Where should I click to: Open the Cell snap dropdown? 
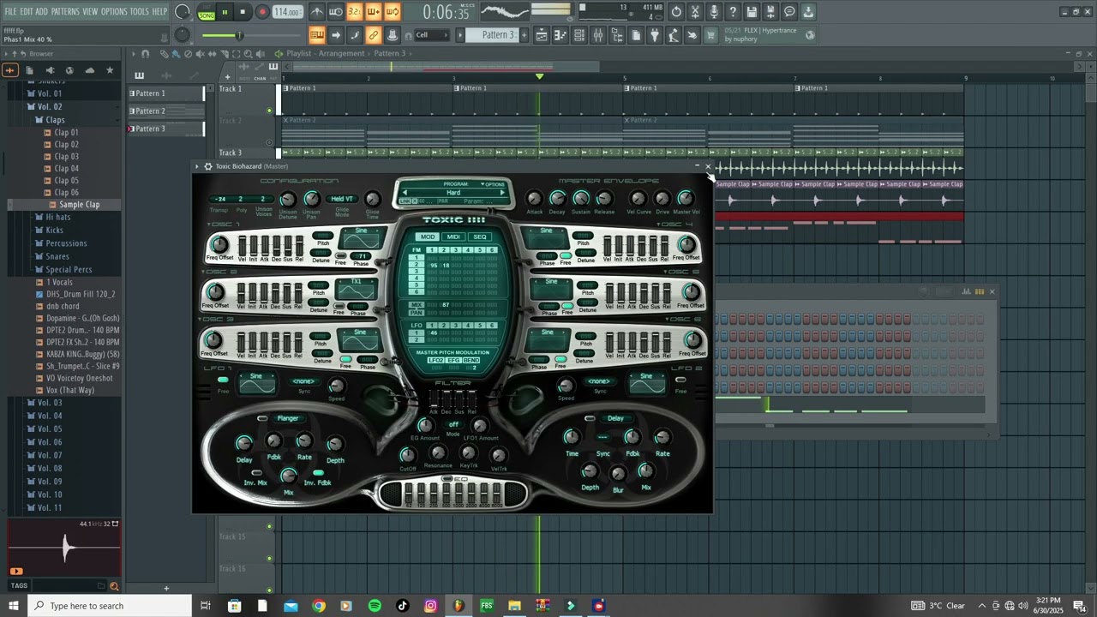tap(432, 35)
